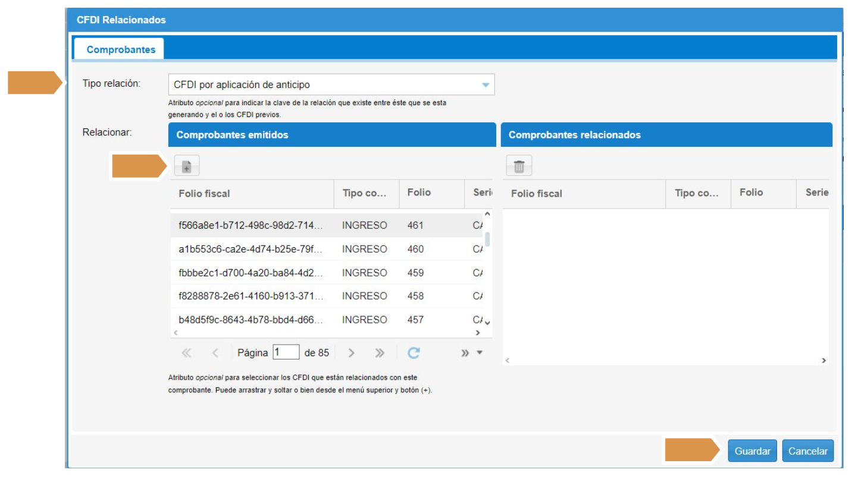Screen dimensions: 852x479
Task: Advance to next page arrow
Action: pos(352,353)
